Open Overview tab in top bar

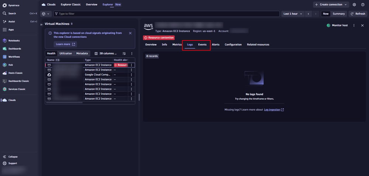coord(92,4)
